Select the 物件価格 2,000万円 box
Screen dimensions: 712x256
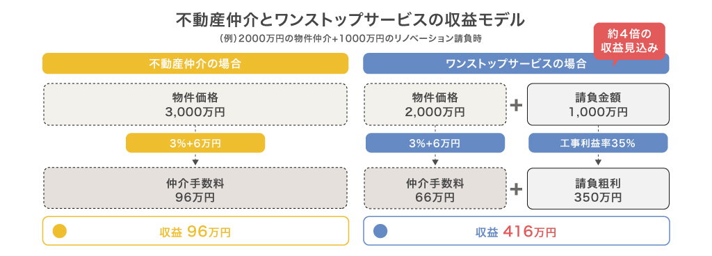[435, 104]
